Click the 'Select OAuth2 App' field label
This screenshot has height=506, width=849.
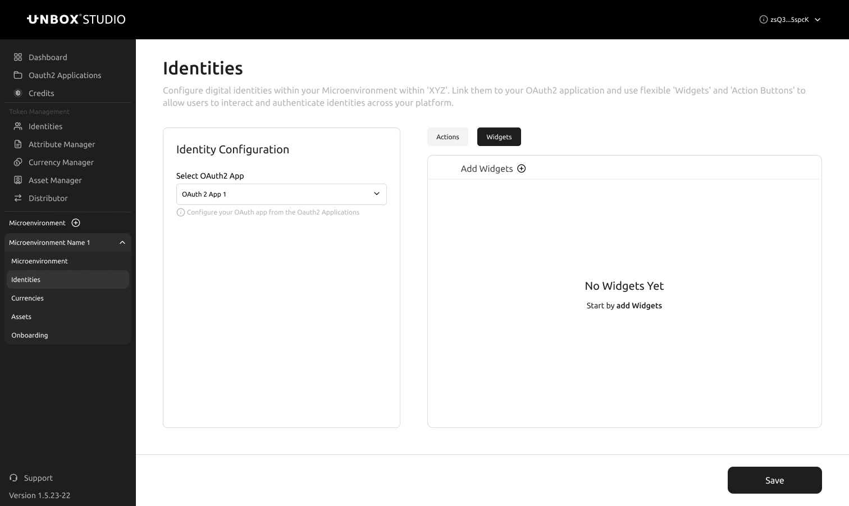pyautogui.click(x=210, y=176)
